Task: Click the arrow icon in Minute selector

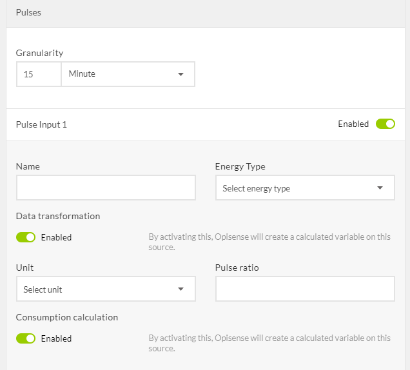Action: 181,74
